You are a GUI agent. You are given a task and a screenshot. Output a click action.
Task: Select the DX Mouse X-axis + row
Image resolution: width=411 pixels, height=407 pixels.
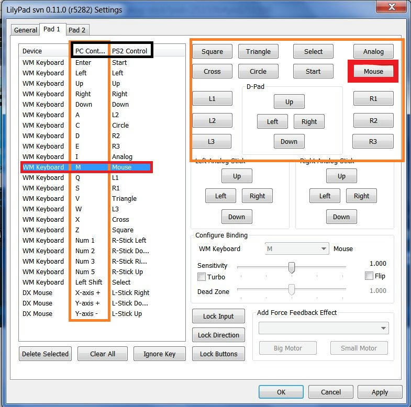86,293
